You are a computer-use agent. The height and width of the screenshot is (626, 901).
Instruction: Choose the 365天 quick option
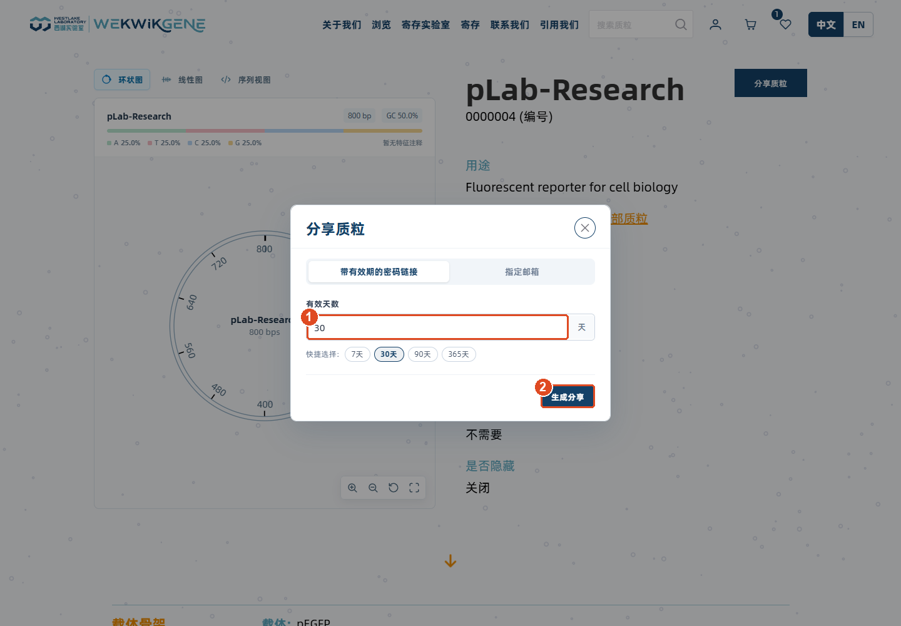pos(459,354)
